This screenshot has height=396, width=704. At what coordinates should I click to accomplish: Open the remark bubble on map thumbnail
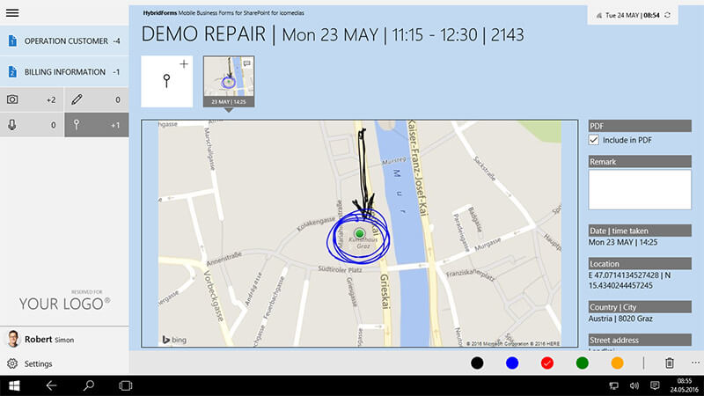pos(247,63)
